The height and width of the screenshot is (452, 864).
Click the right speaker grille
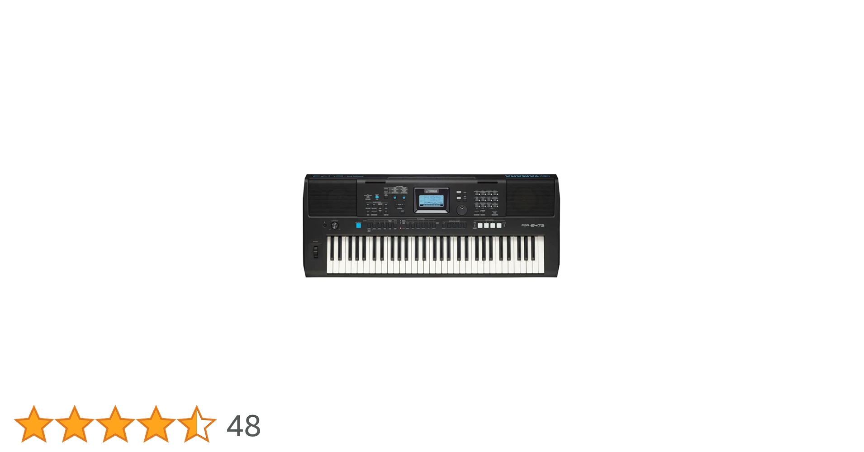[530, 198]
